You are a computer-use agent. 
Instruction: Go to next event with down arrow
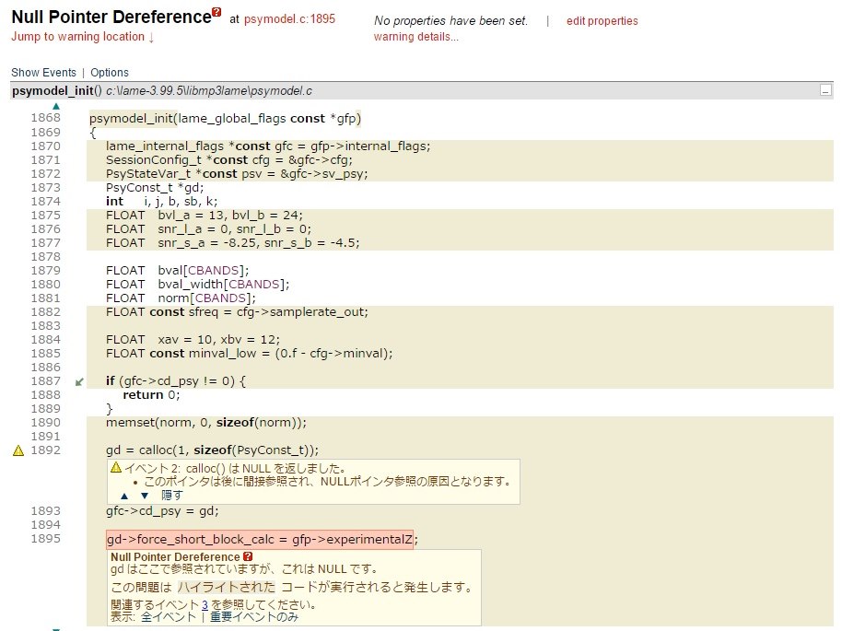coord(145,496)
